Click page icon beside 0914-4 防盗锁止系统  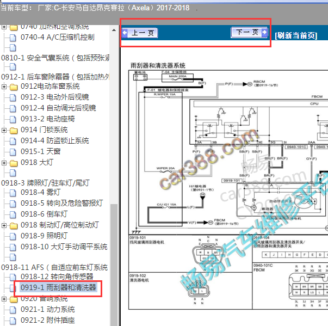tap(13, 141)
